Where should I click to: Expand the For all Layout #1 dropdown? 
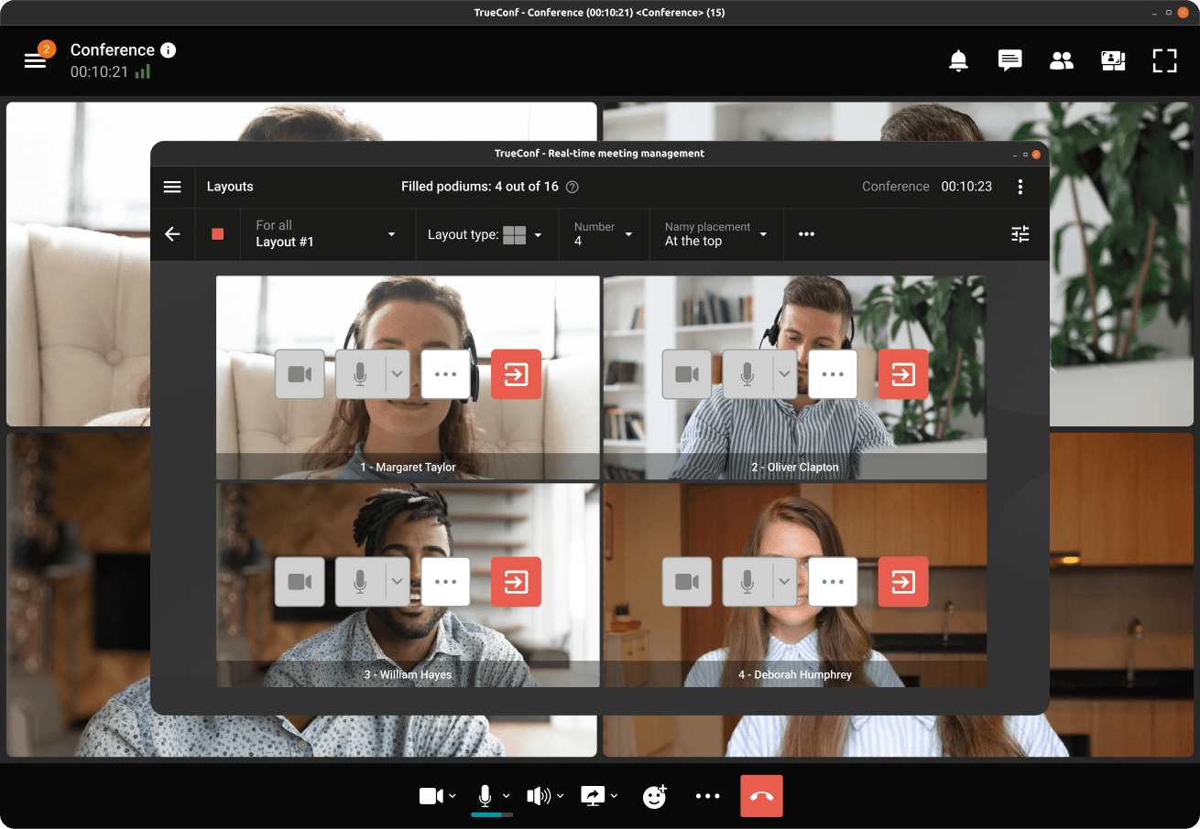(325, 234)
